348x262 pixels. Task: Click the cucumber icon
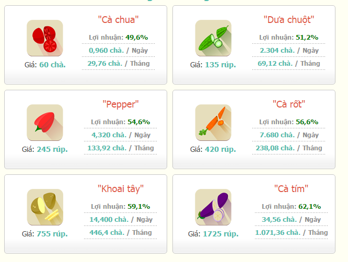click(x=213, y=38)
